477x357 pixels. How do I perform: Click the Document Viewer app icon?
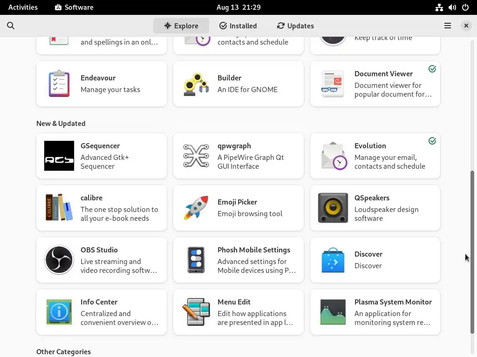[333, 84]
